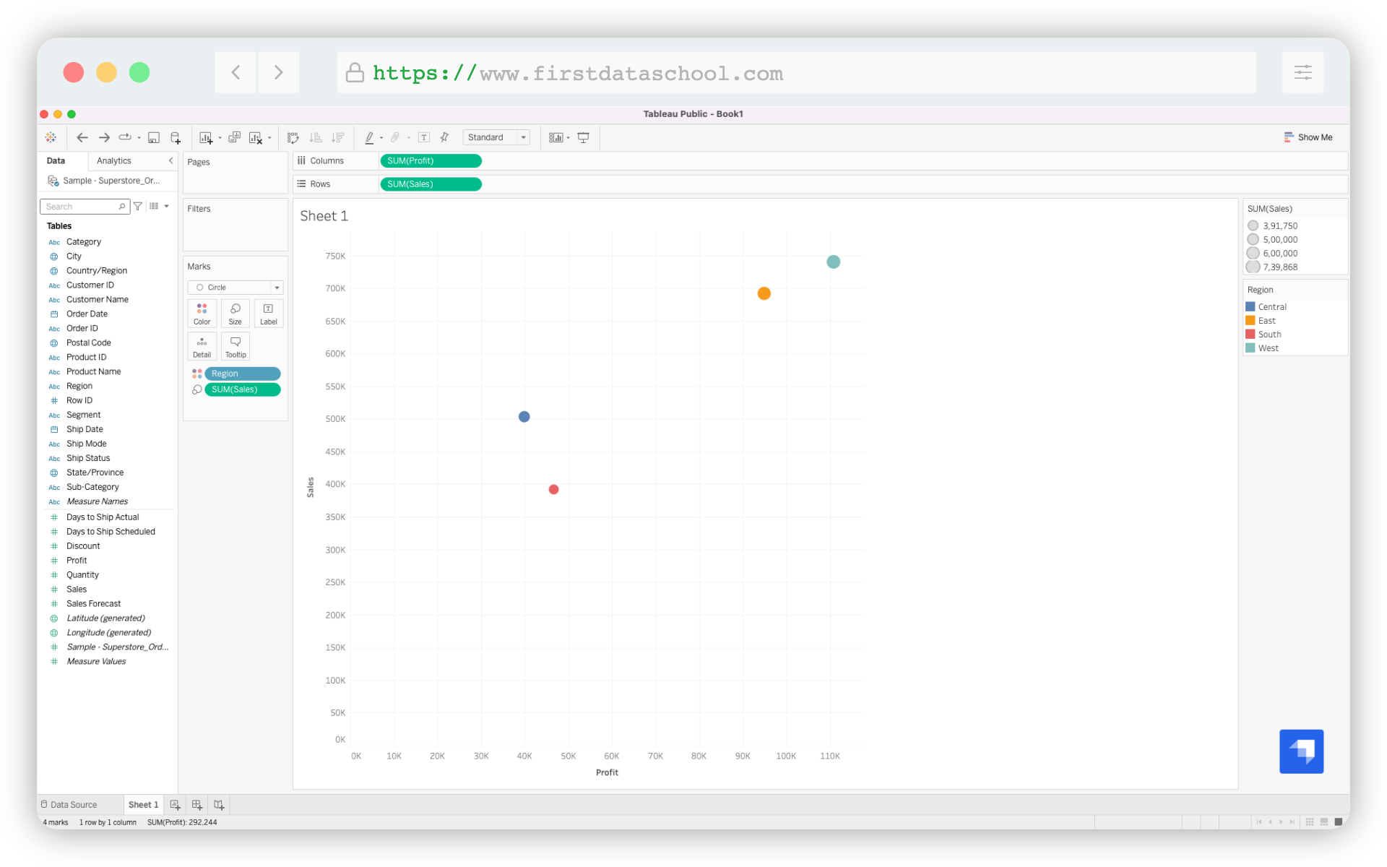1387x867 pixels.
Task: Open the Show Me panel
Action: click(1308, 137)
